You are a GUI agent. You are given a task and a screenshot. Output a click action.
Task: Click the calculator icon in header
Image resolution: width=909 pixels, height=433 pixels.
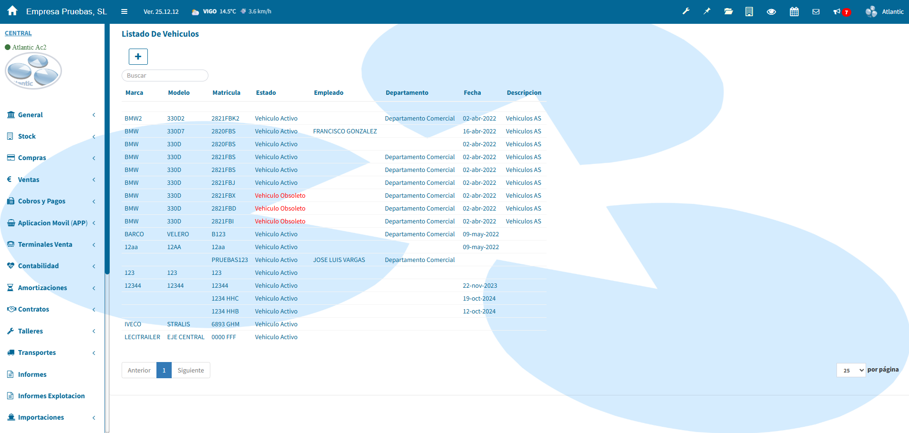point(749,11)
